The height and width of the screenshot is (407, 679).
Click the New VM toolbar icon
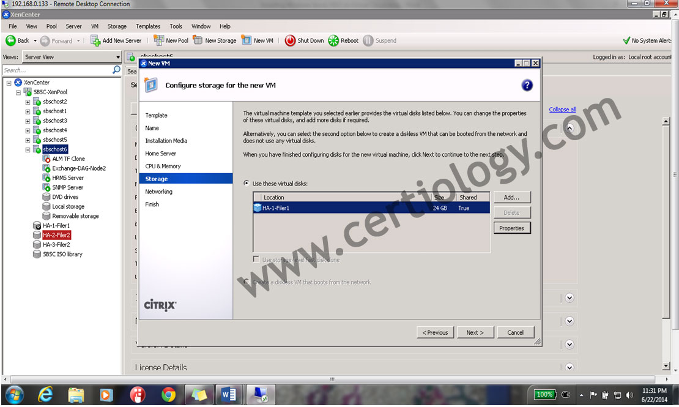tap(247, 40)
